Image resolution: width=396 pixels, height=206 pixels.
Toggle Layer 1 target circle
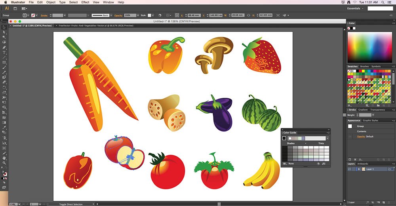click(x=389, y=169)
